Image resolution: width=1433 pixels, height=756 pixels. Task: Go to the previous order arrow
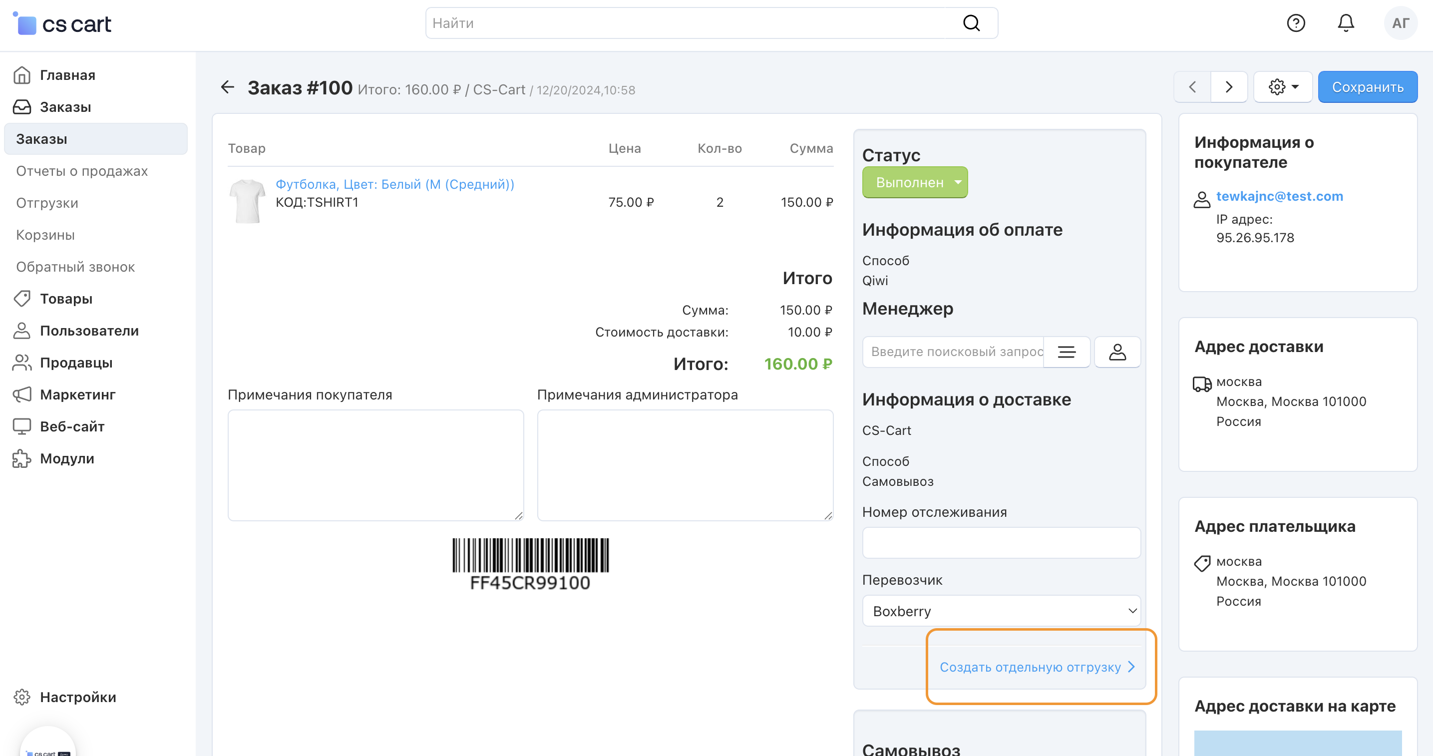[1192, 87]
